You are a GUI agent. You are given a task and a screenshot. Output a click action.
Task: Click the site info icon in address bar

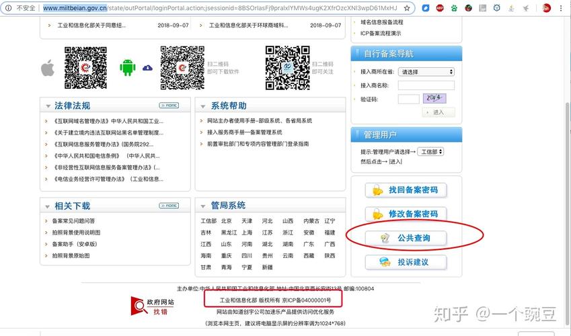coord(8,8)
